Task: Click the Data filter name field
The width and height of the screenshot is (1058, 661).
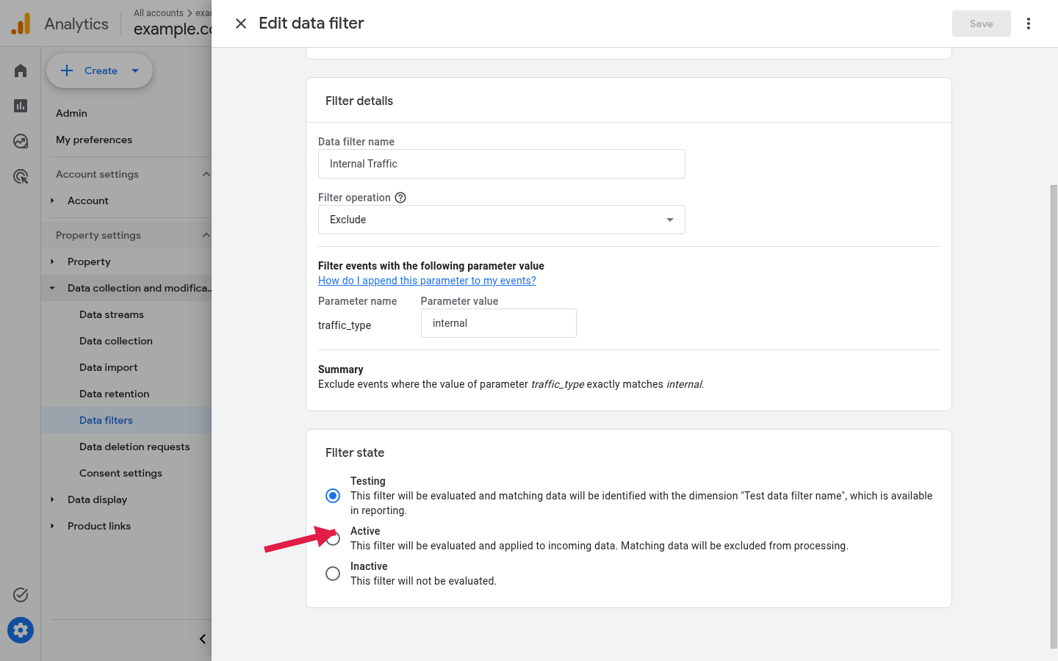Action: pos(502,164)
